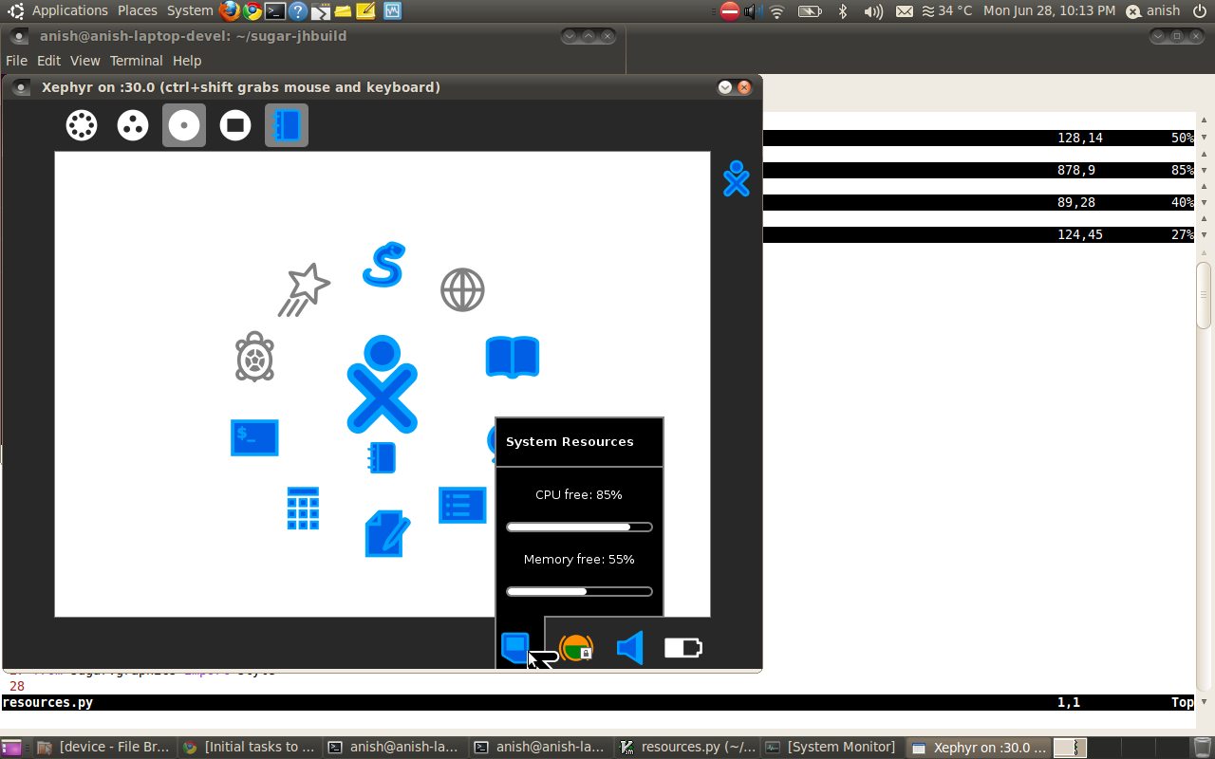Click the CPU free progress bar
This screenshot has width=1215, height=759.
coord(579,527)
